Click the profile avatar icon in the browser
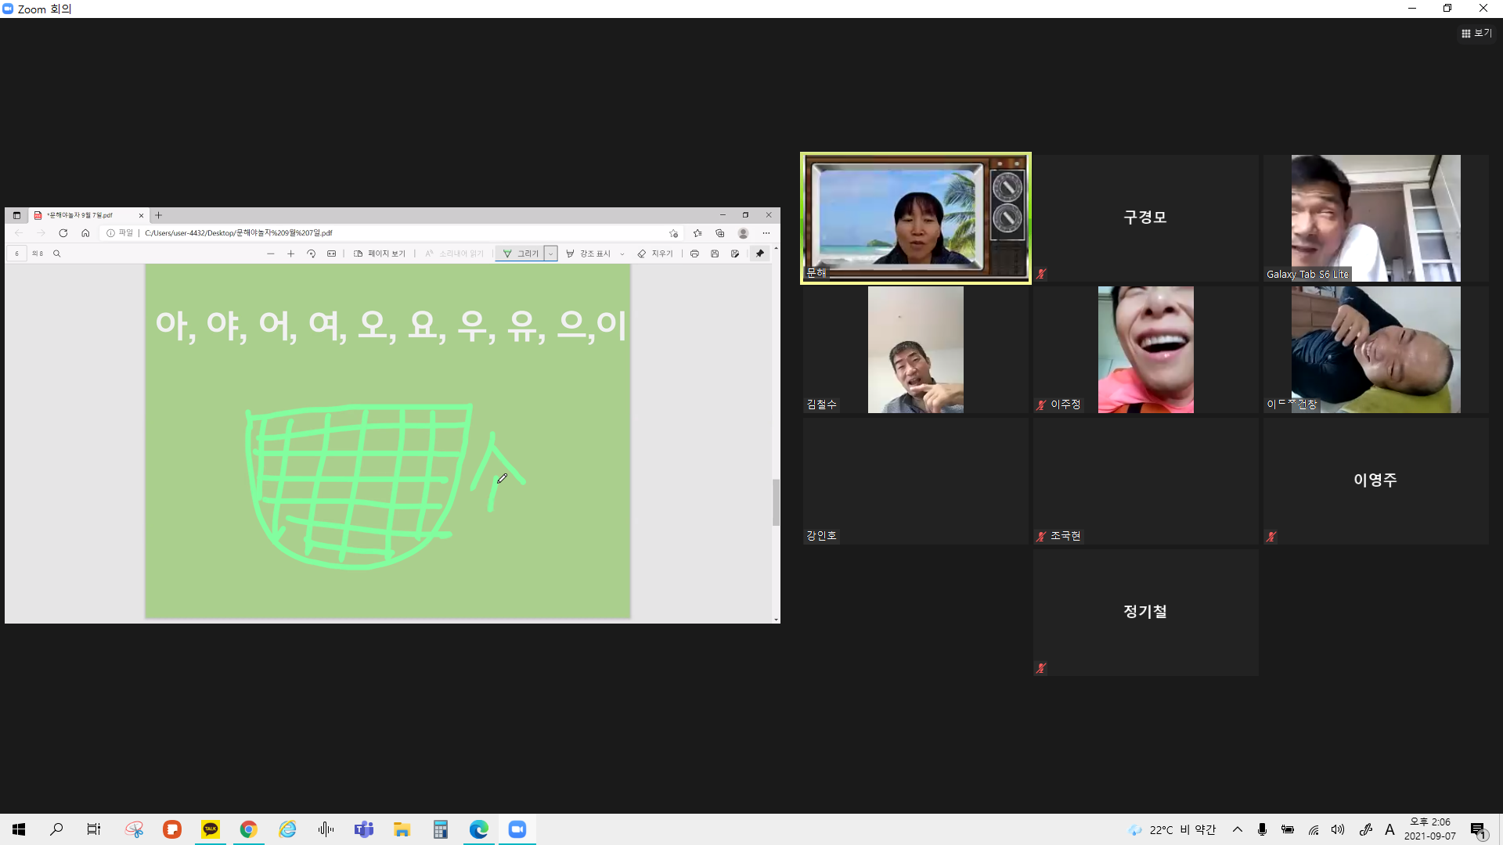Image resolution: width=1503 pixels, height=845 pixels. point(744,233)
